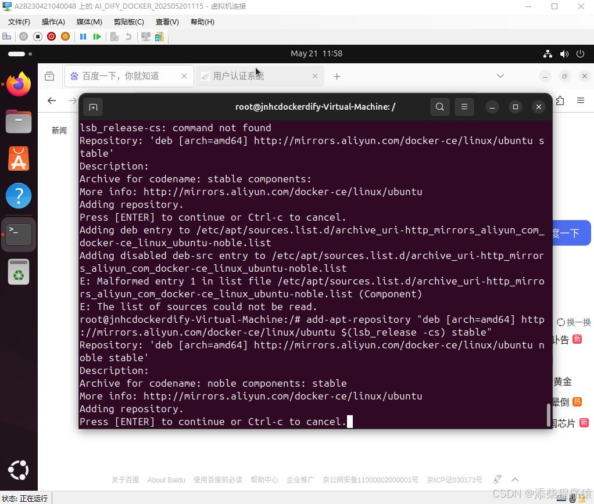
Task: Expand the Firefox list-all-tabs chevron
Action: pyautogui.click(x=500, y=75)
